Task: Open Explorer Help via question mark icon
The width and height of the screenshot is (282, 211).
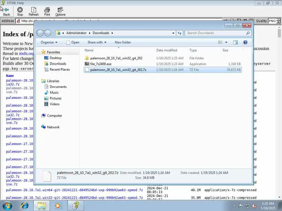Action: 245,42
